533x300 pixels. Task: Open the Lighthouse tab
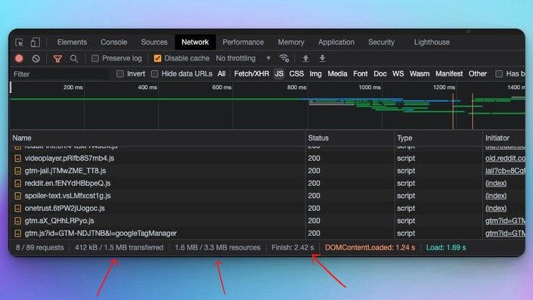tap(432, 42)
